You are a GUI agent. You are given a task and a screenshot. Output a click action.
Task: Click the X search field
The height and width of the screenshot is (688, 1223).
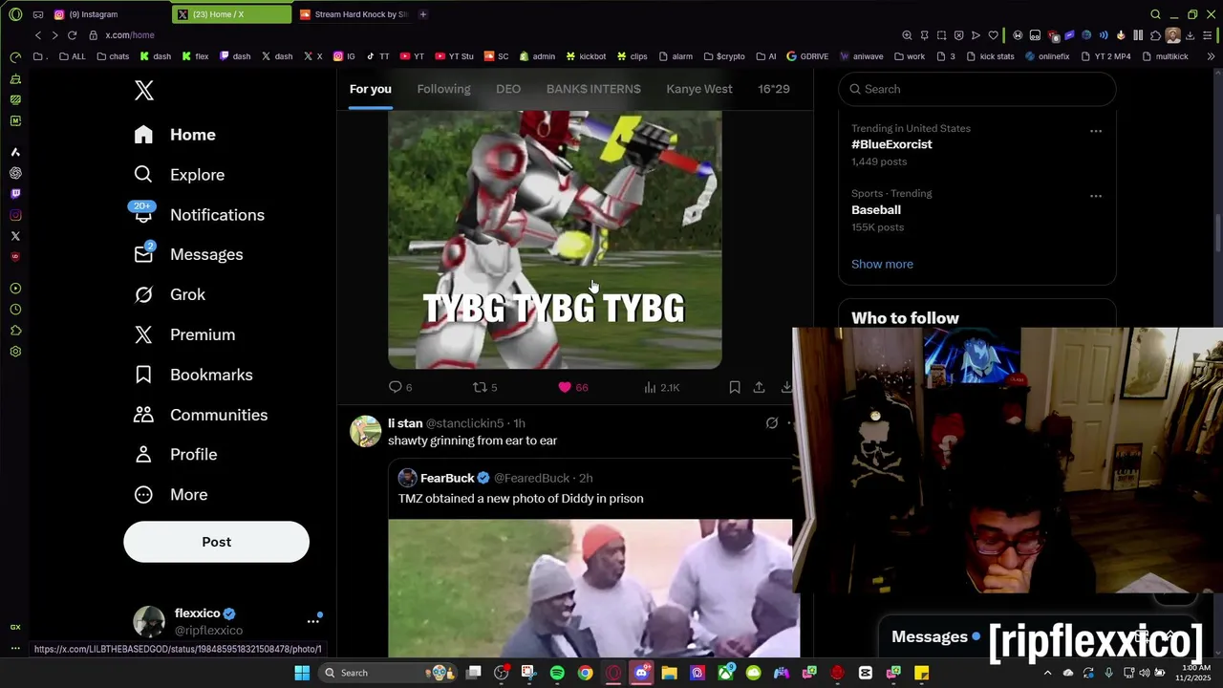976,89
